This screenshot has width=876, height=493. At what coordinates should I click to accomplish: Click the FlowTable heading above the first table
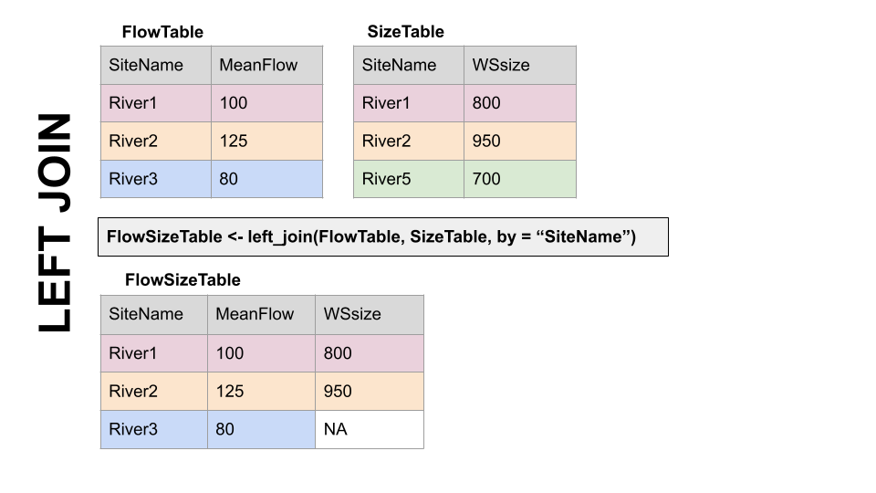[x=162, y=32]
